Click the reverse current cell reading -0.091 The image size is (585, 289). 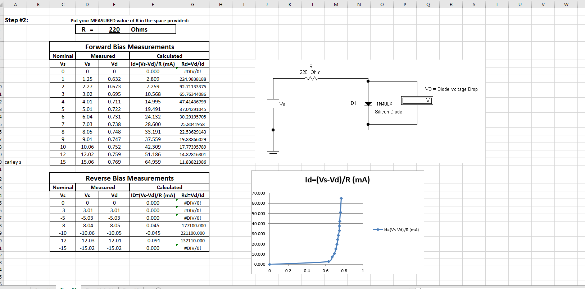click(153, 241)
